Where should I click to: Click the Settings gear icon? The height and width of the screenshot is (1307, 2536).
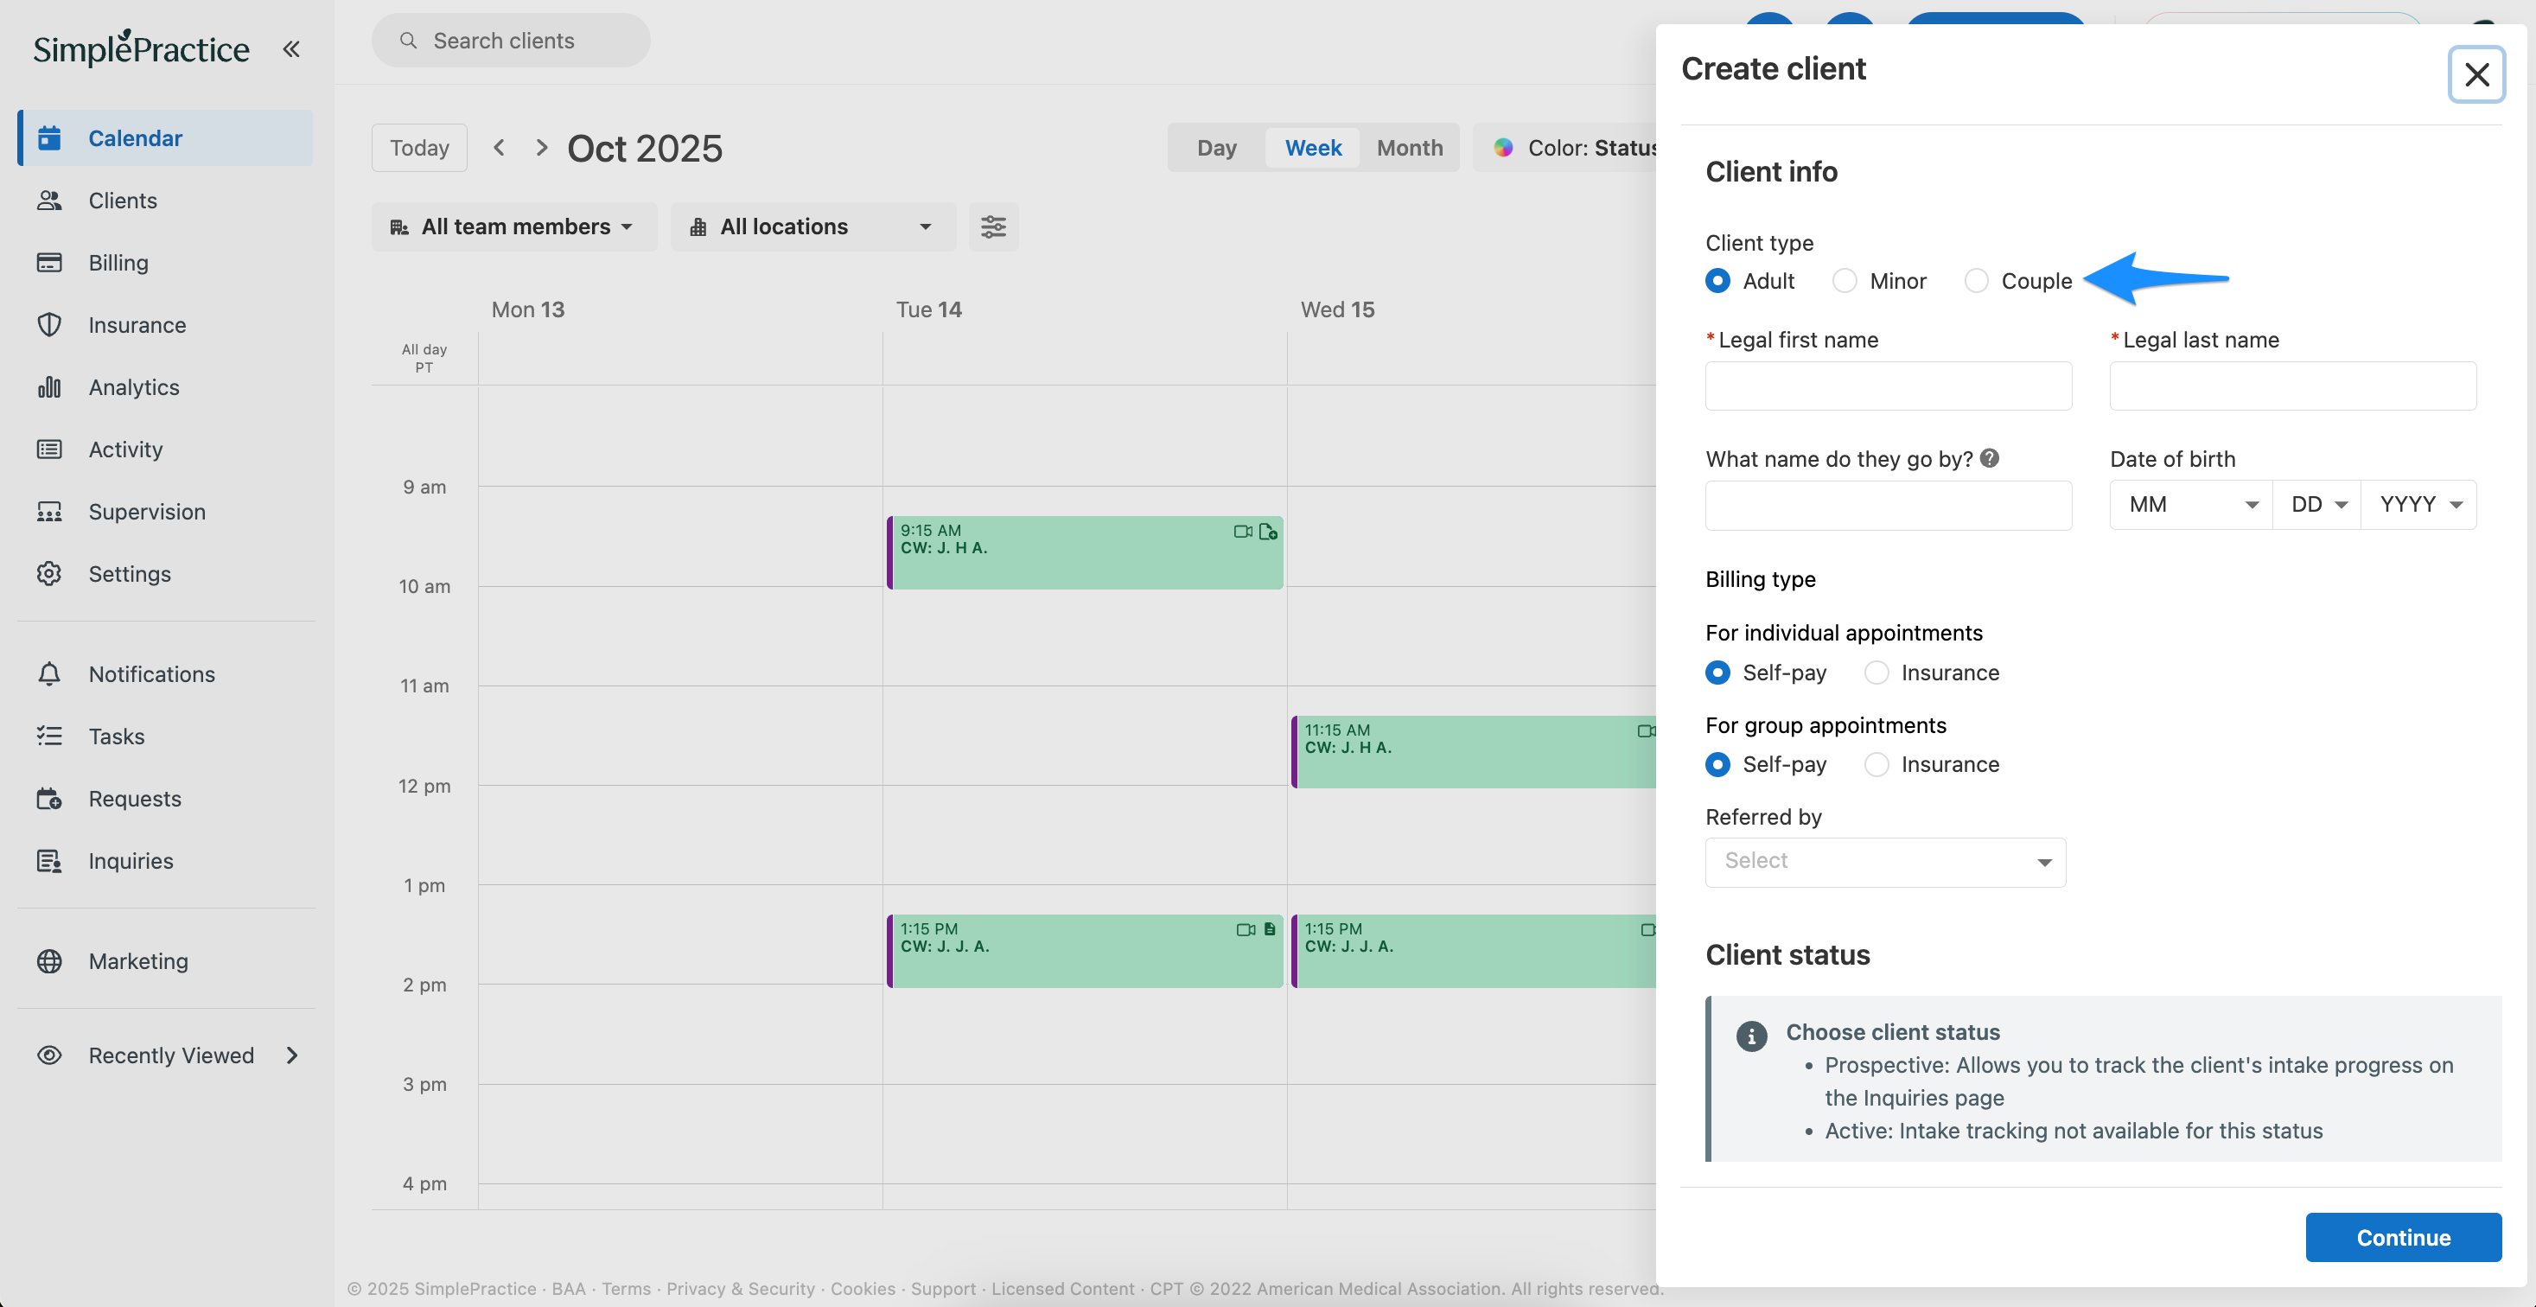click(49, 574)
